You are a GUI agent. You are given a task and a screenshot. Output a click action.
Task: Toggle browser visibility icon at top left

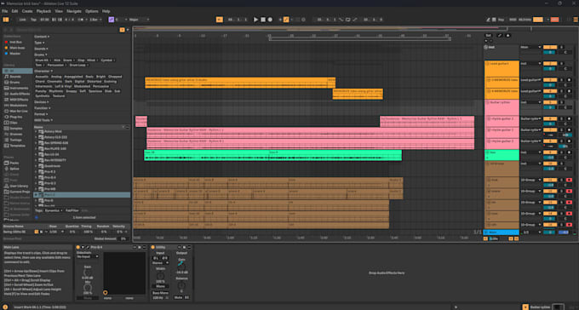pos(6,20)
